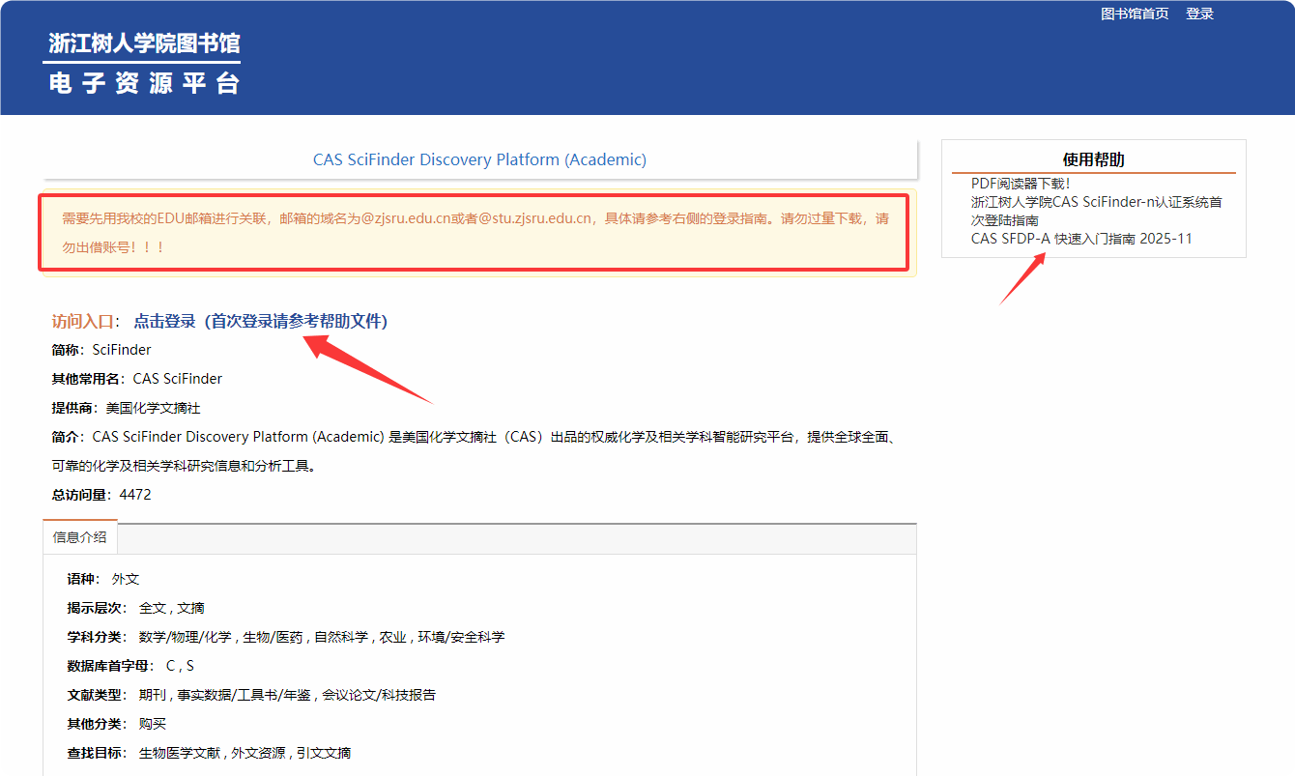The image size is (1295, 776).
Task: Click the 总访问量 value 4472
Action: 135,495
